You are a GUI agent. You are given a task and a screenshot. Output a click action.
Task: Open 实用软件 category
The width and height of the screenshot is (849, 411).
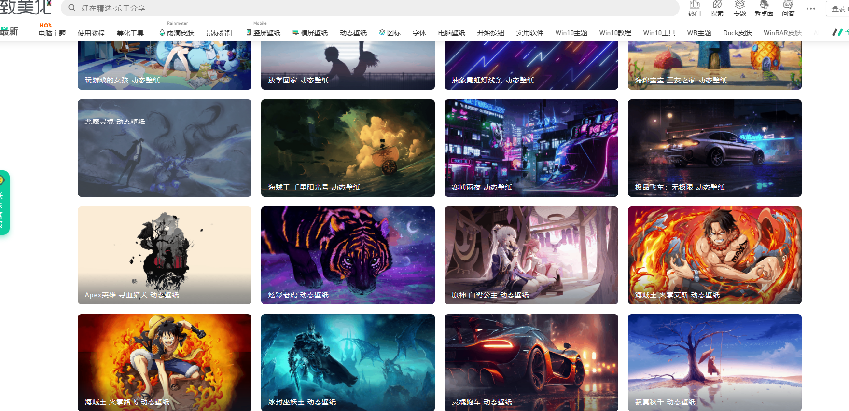[530, 33]
